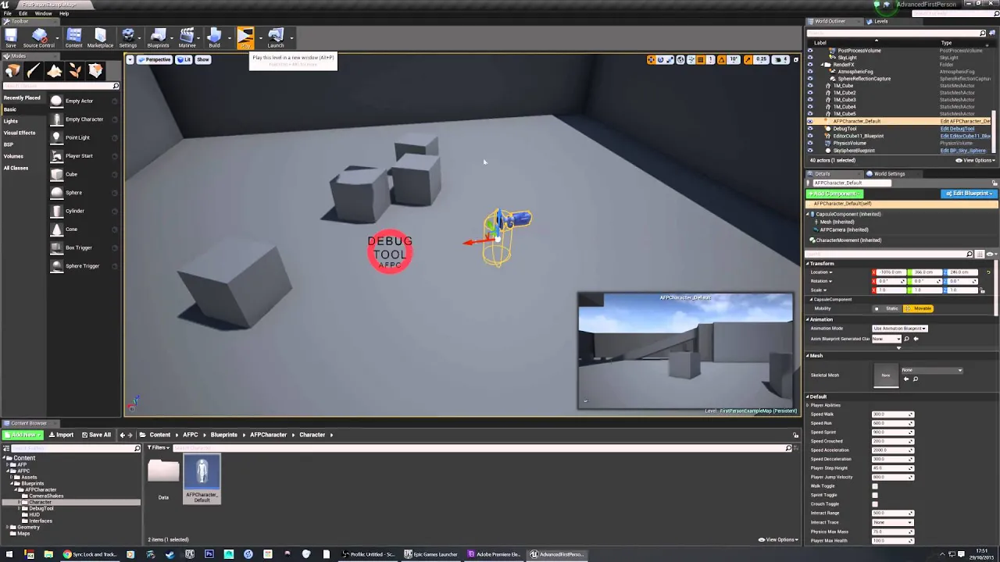This screenshot has height=562, width=1000.
Task: Open World Outliner View Options dropdown
Action: (x=976, y=160)
